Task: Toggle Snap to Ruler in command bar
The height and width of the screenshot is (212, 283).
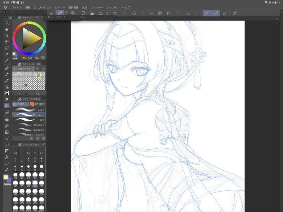Action: [x=207, y=13]
